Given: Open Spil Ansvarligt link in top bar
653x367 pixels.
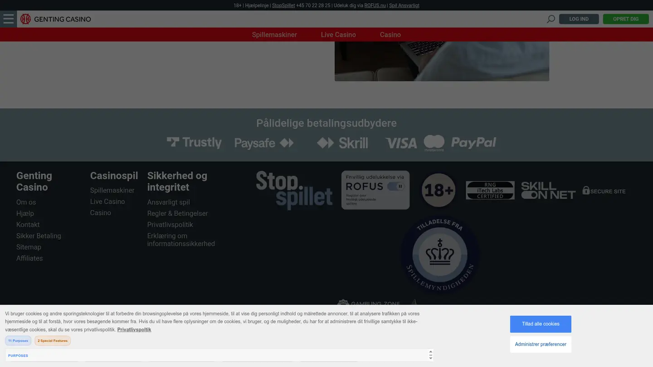Looking at the screenshot, I should 404,5.
